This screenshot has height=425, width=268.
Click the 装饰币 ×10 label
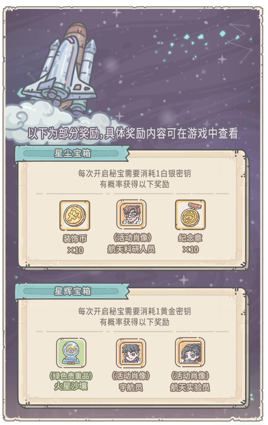75,244
